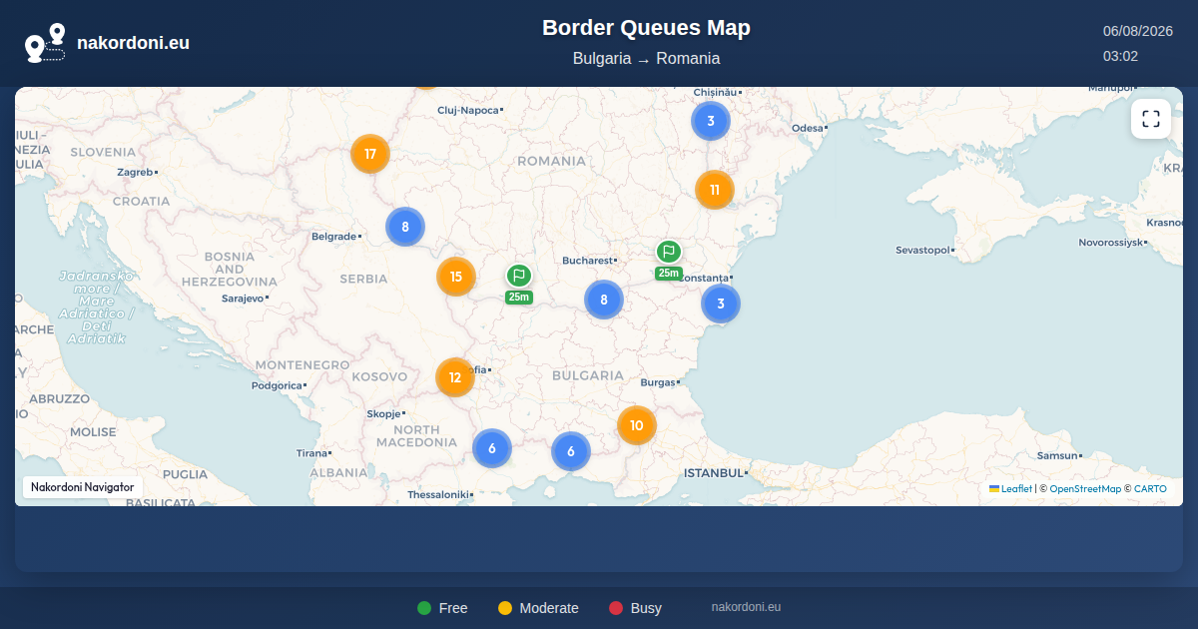Open the blue cluster 6 nearer Istanbul
The width and height of the screenshot is (1198, 629).
pyautogui.click(x=571, y=451)
